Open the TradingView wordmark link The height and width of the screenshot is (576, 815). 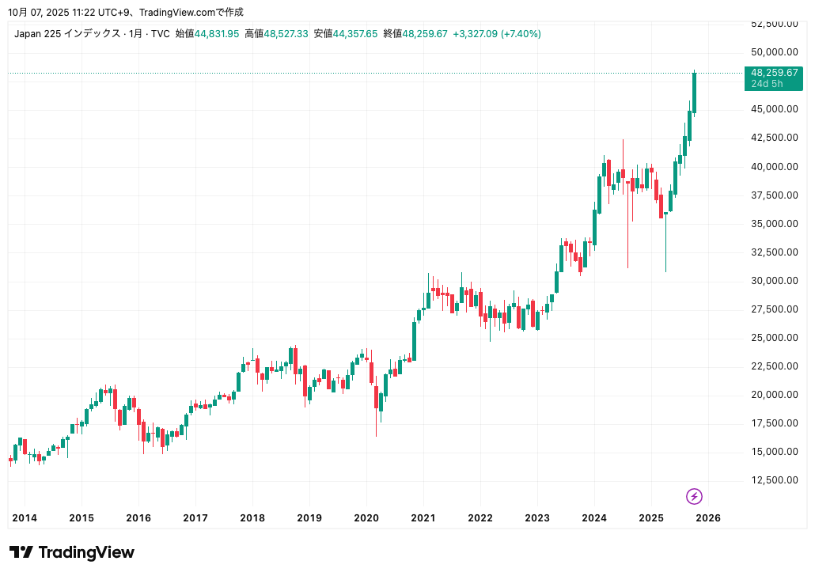click(x=86, y=552)
